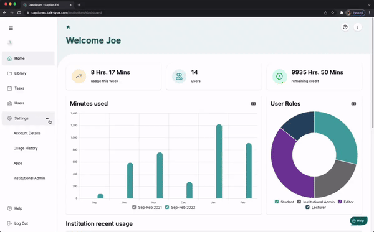Click the December bar in the chart

(189, 190)
